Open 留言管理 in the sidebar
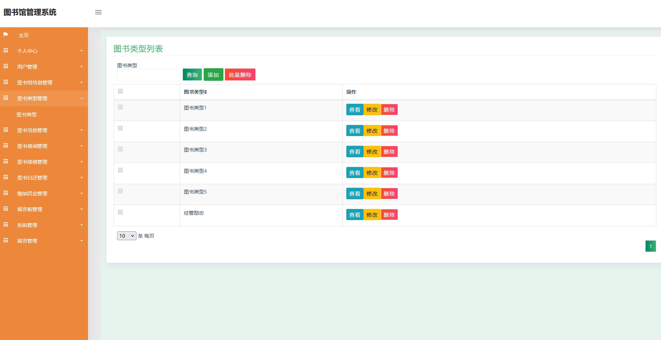 tap(44, 241)
